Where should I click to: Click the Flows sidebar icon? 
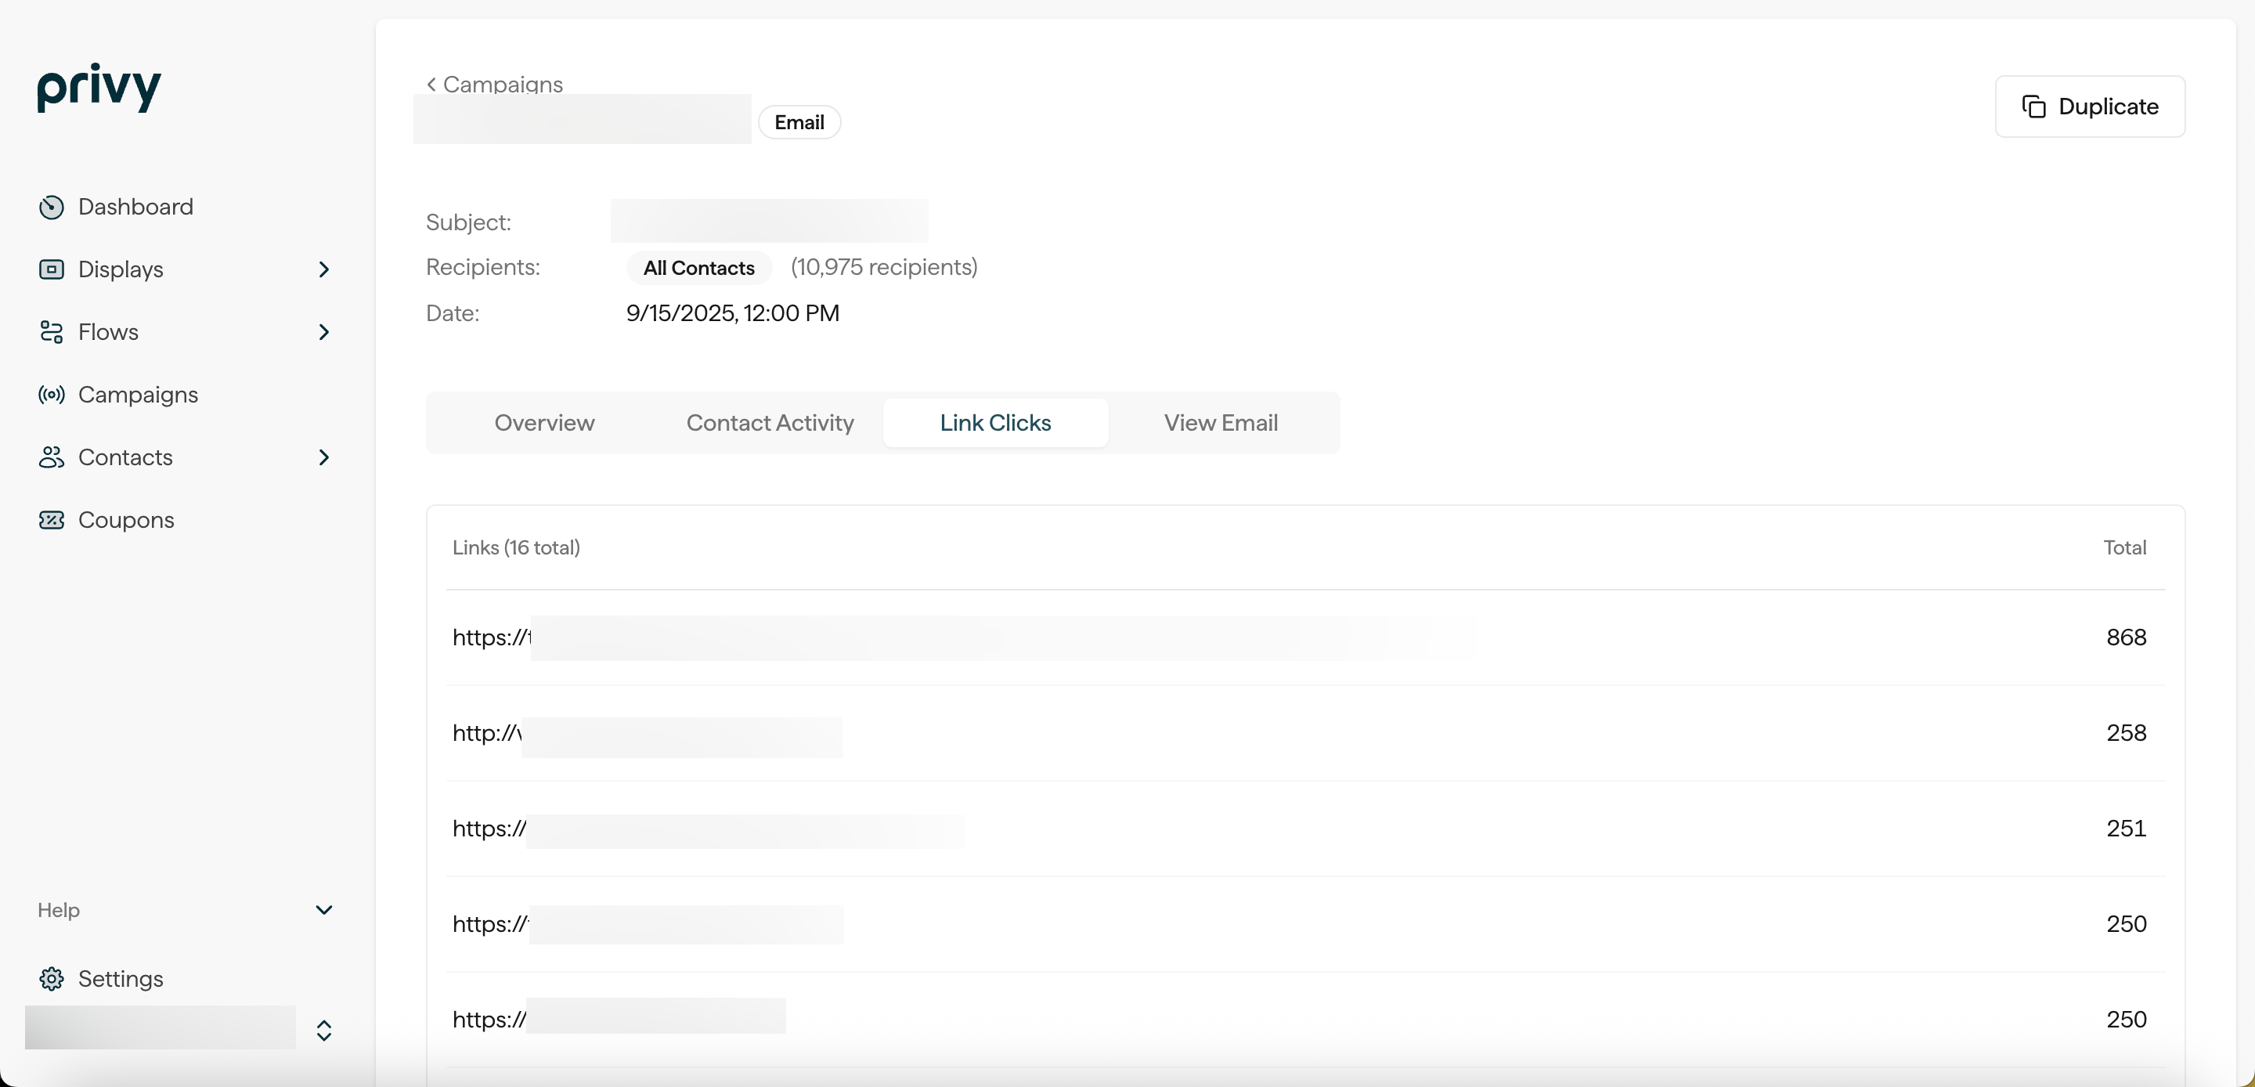[52, 332]
